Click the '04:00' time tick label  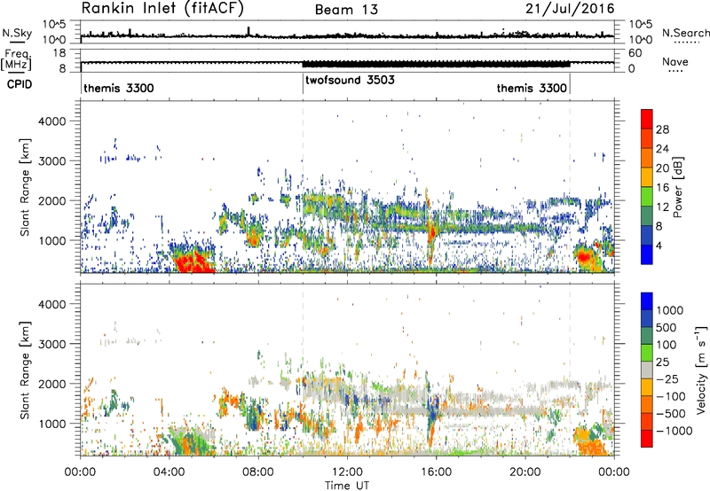pos(170,472)
